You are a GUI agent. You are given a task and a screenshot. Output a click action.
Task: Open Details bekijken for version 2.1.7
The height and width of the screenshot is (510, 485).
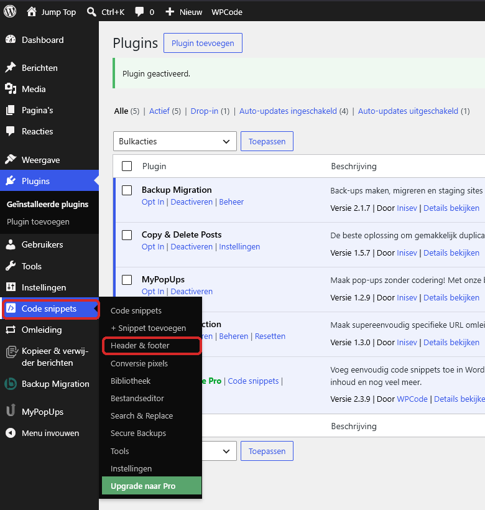coord(451,208)
